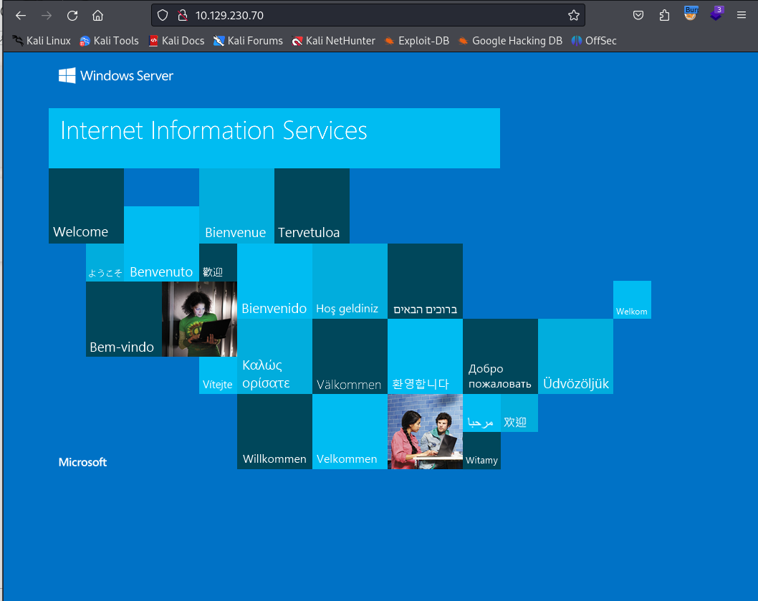
Task: Open the extensions puzzle menu
Action: pyautogui.click(x=664, y=16)
